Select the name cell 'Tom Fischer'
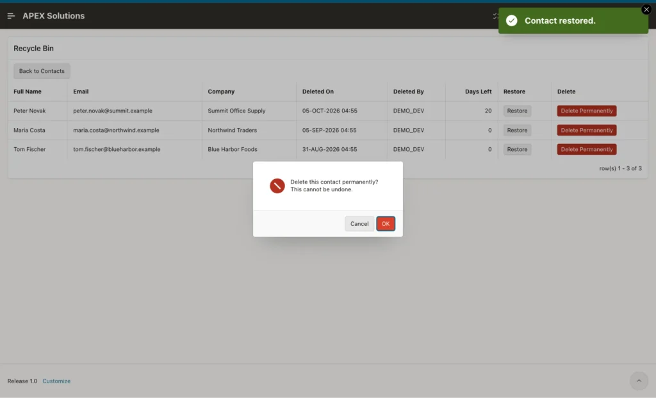 tap(29, 149)
